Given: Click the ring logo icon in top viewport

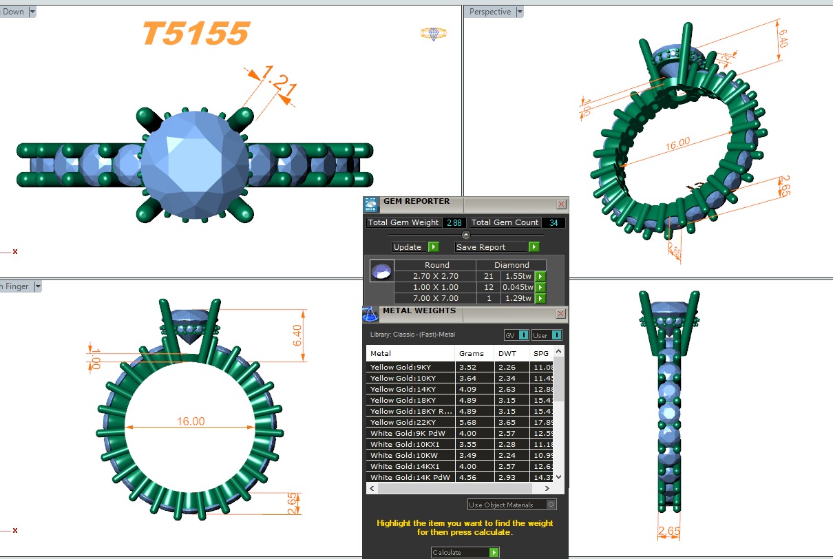Looking at the screenshot, I should pyautogui.click(x=433, y=34).
